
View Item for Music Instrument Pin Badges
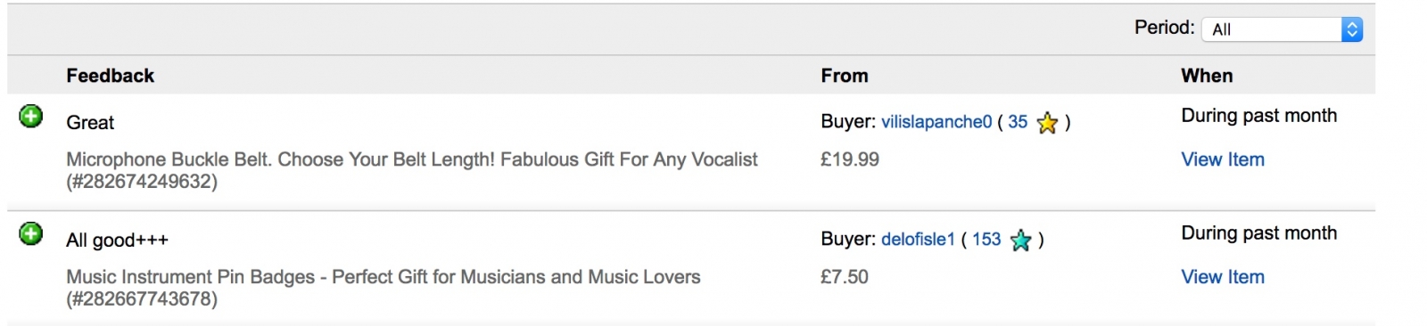1223,277
